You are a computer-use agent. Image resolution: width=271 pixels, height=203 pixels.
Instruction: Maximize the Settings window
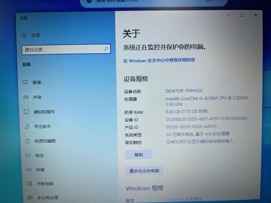coord(242,15)
